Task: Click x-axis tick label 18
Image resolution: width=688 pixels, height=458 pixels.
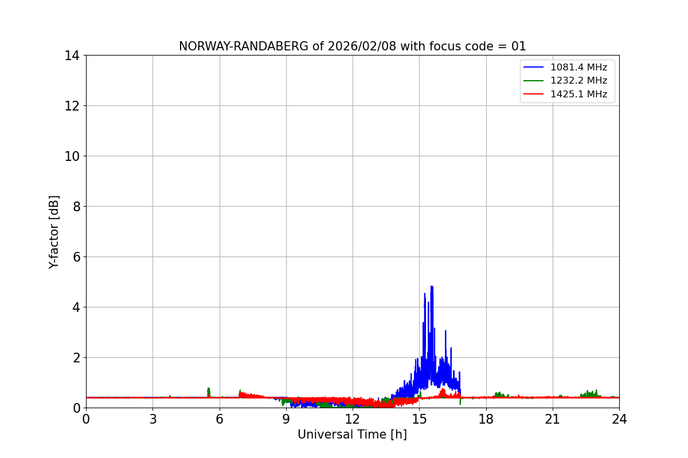Action: pos(486,419)
